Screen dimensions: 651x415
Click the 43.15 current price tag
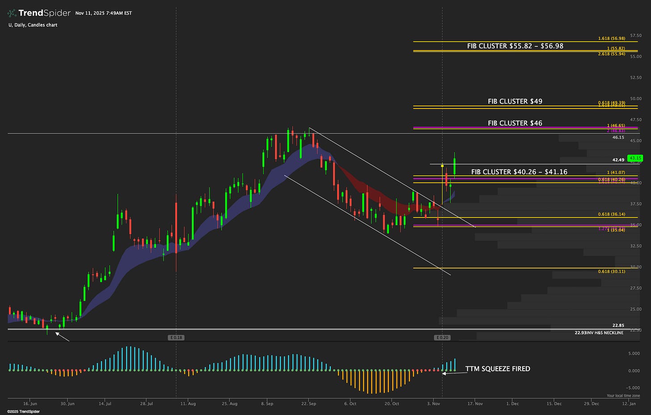pos(635,158)
